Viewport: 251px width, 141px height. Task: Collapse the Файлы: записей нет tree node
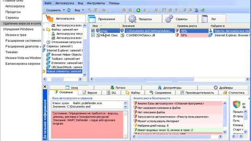(x=44, y=30)
